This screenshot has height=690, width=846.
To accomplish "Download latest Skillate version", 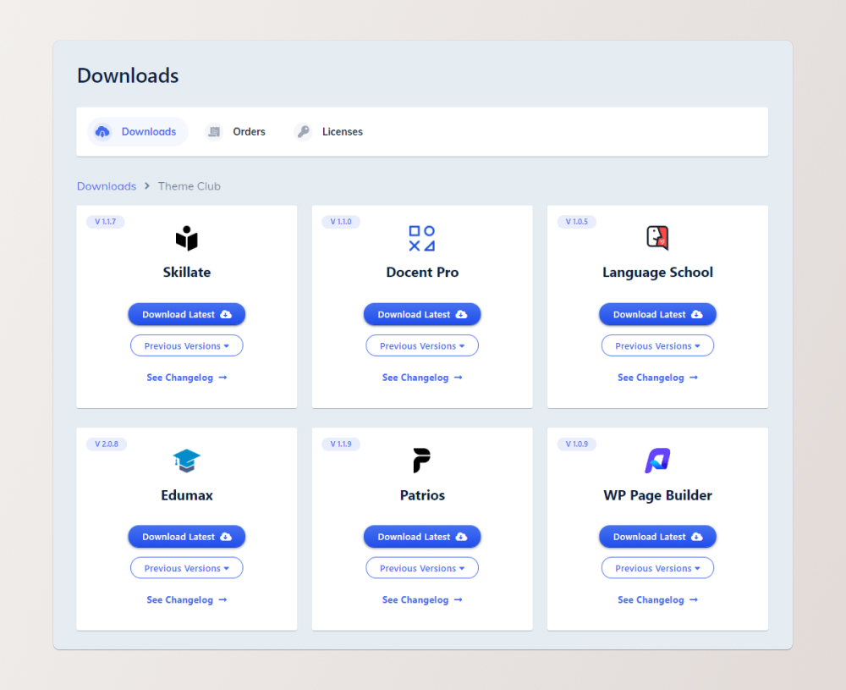I will pyautogui.click(x=187, y=314).
